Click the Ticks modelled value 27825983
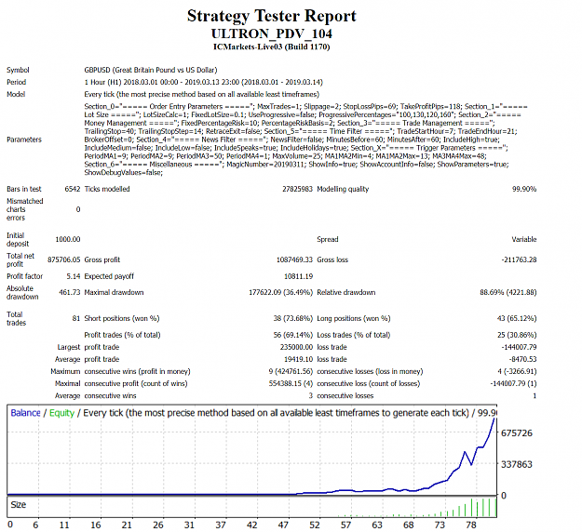The image size is (582, 532). click(297, 189)
